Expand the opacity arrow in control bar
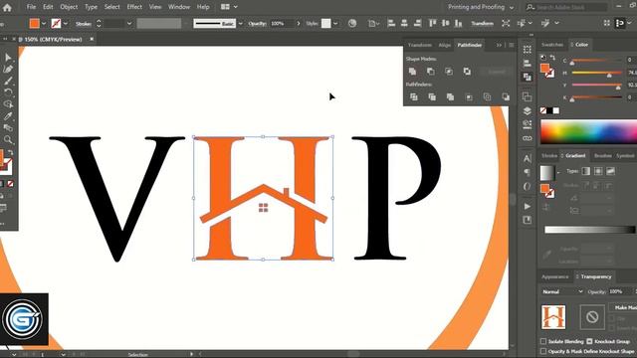 point(299,24)
